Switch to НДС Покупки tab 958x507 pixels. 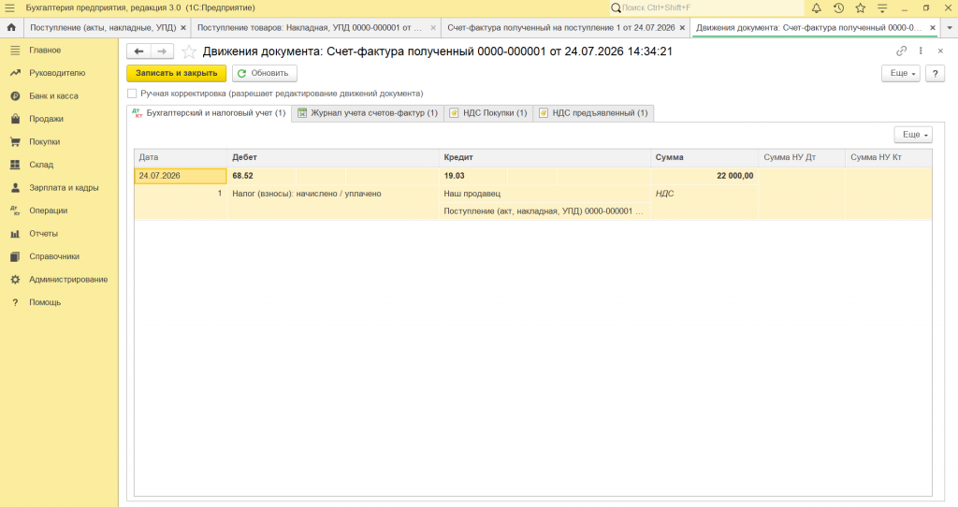(x=488, y=113)
